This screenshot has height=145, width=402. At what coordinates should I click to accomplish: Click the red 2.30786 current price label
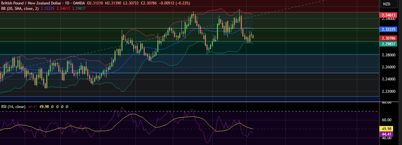(x=388, y=38)
